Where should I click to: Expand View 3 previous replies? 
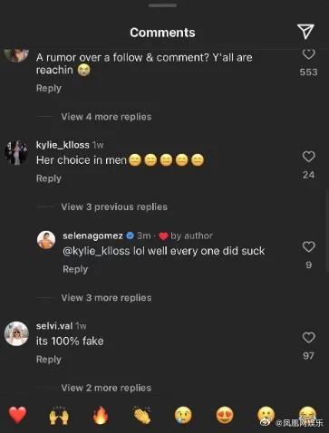[114, 207]
